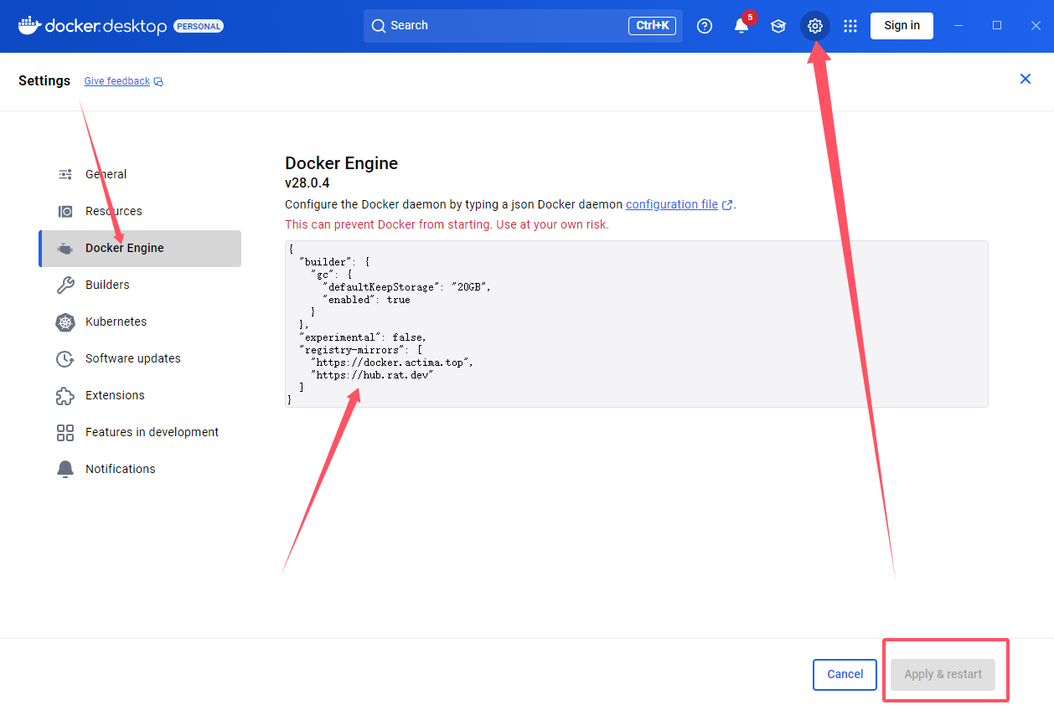Open the Learning center graduation cap icon

[778, 26]
